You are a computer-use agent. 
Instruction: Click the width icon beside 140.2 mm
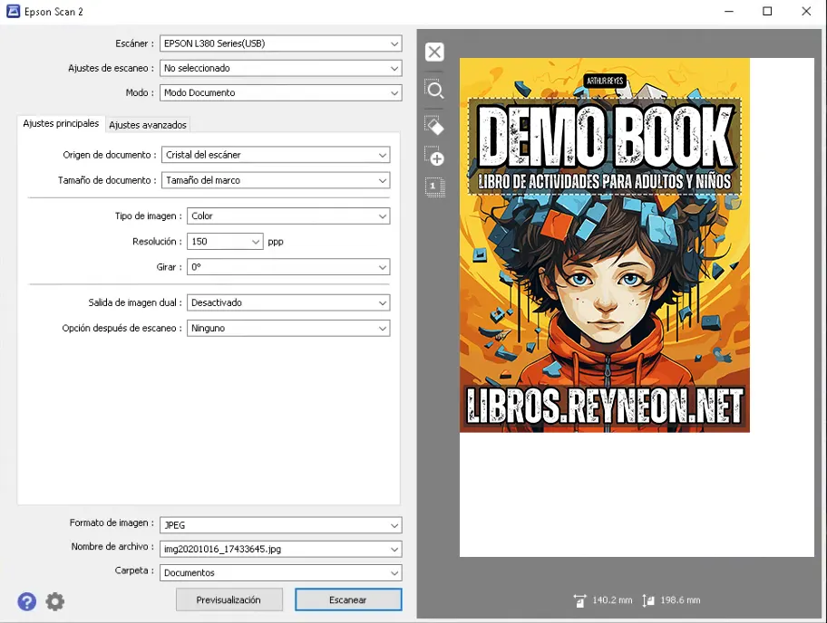coord(579,600)
